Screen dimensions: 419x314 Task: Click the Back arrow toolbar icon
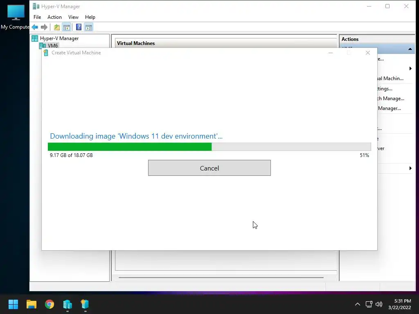pos(35,27)
